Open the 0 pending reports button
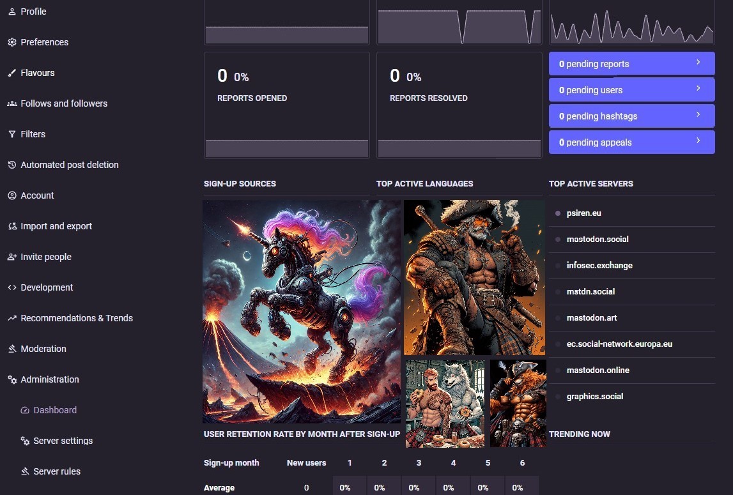733x495 pixels. coord(631,64)
